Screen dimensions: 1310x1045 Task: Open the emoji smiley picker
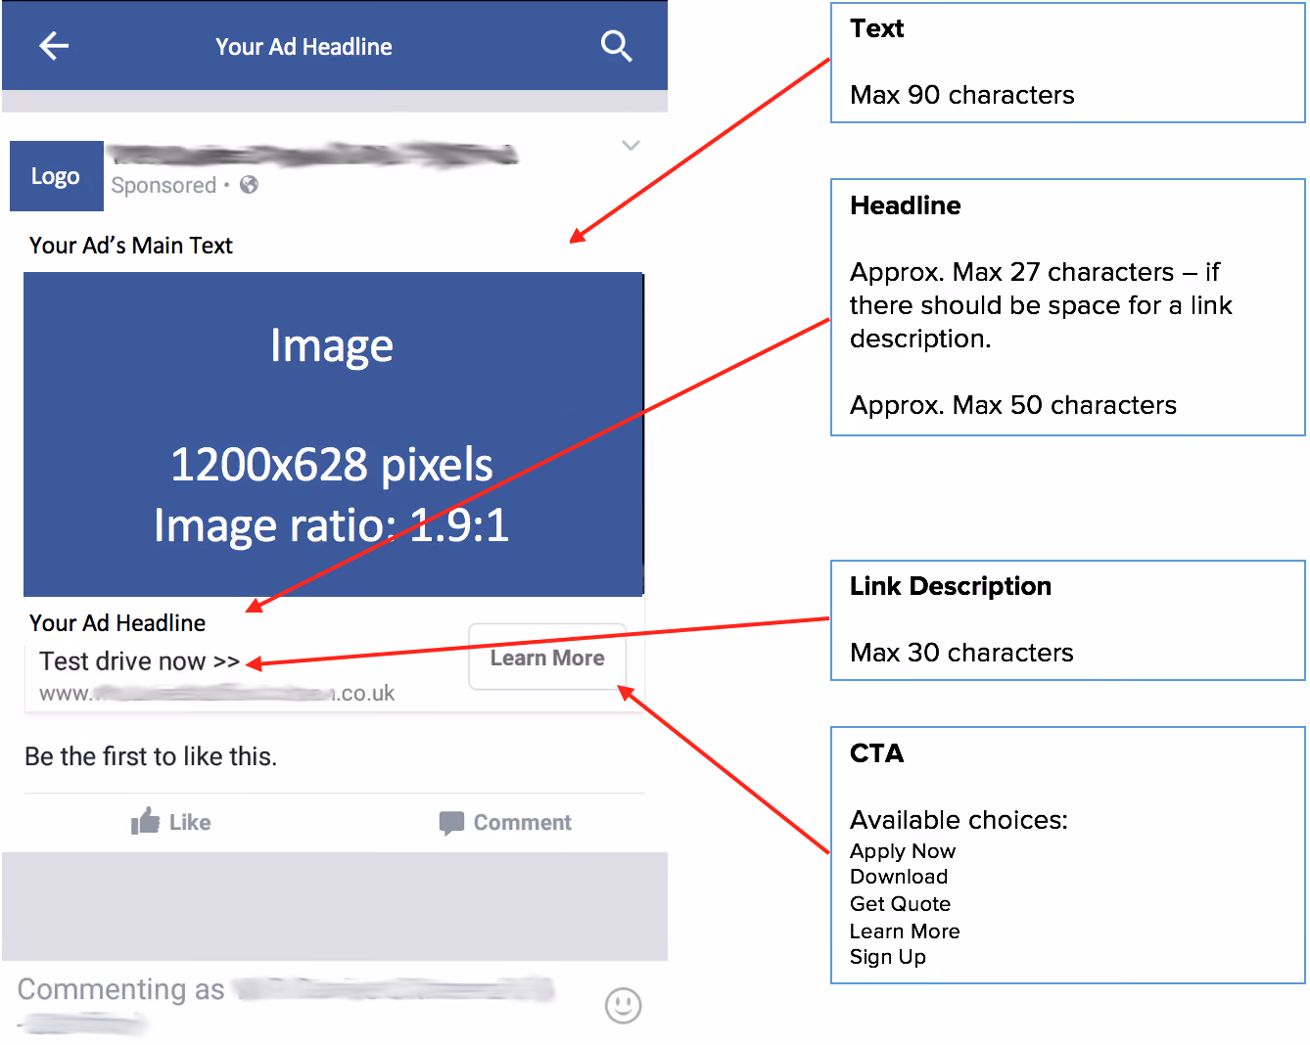(623, 1005)
